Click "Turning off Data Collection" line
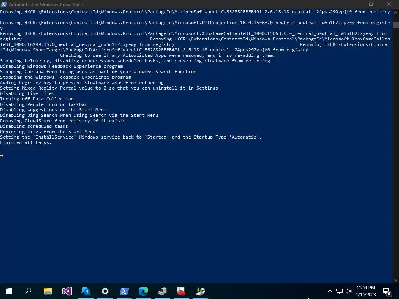The height and width of the screenshot is (299, 399). point(37,99)
